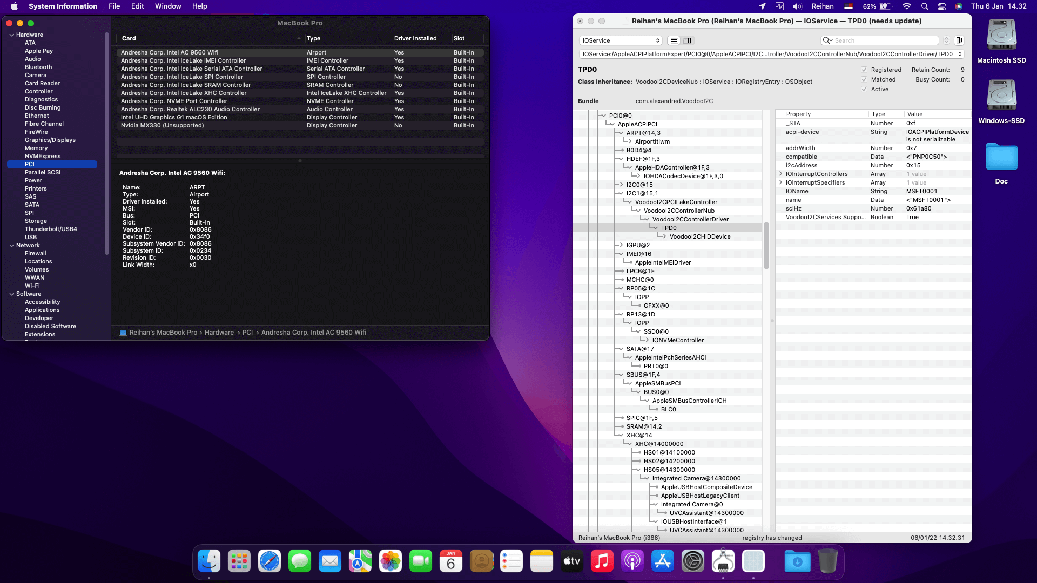1037x583 pixels.
Task: Toggle the Matched checkbox
Action: point(864,79)
